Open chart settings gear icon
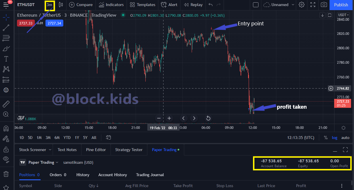The image size is (354, 190). click(302, 5)
